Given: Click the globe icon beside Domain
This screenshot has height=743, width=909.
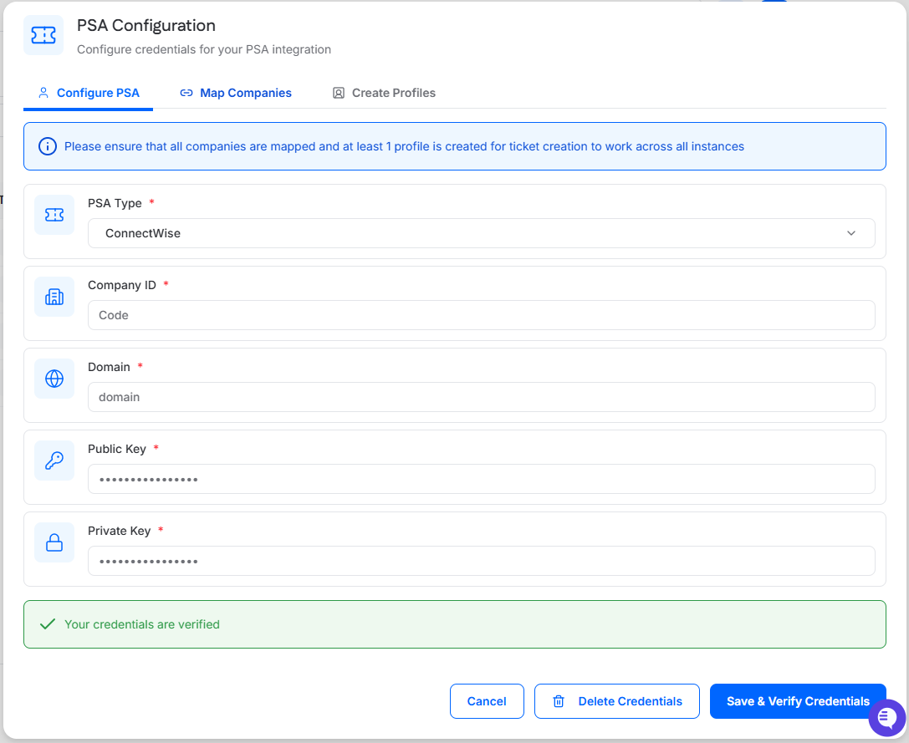Looking at the screenshot, I should [x=54, y=379].
